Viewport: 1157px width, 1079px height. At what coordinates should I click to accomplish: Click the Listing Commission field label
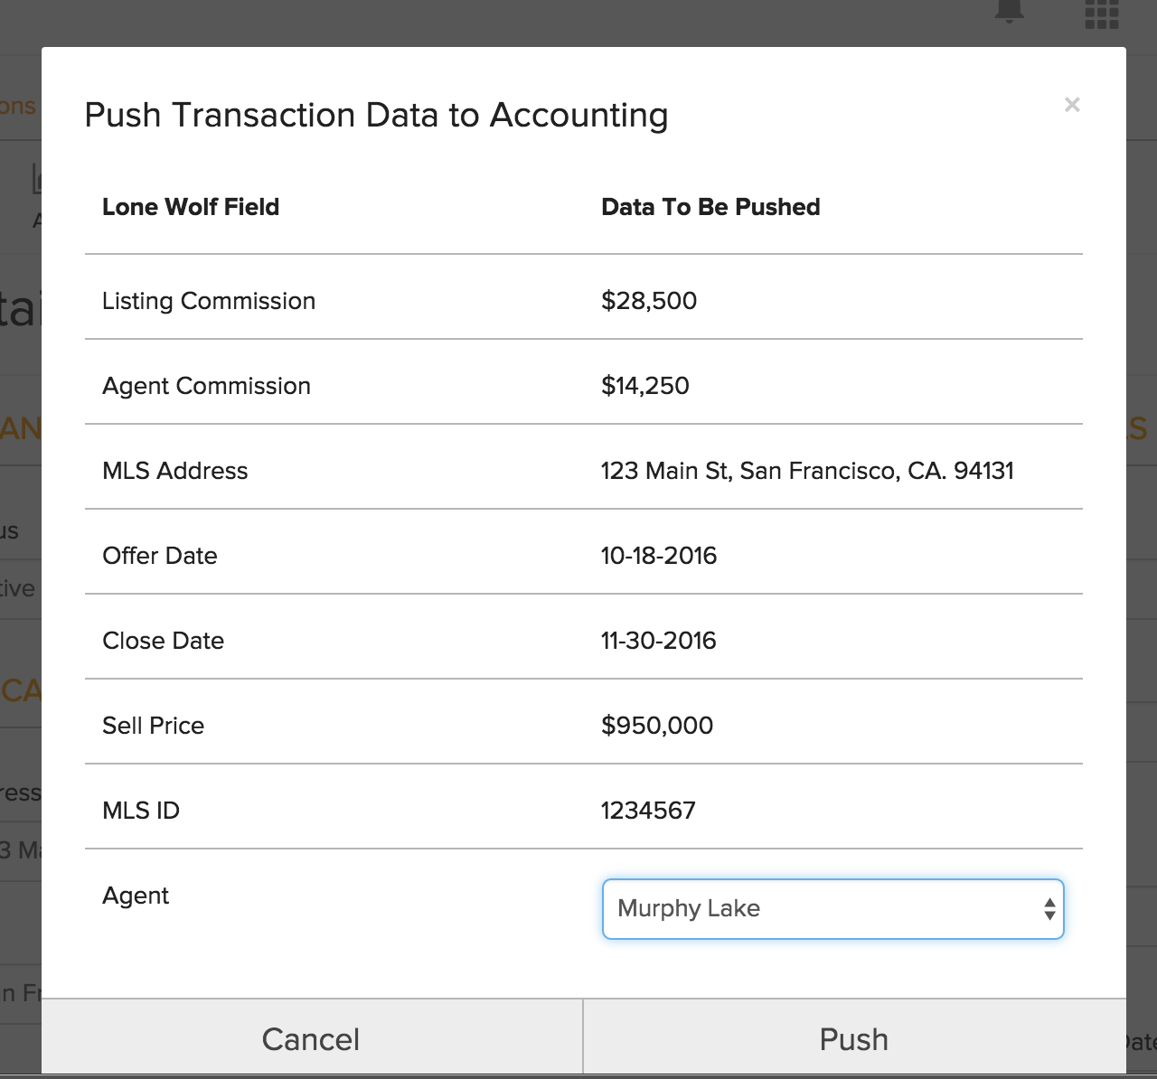pyautogui.click(x=209, y=301)
